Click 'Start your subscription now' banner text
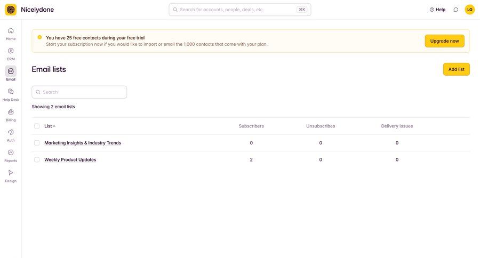This screenshot has height=258, width=480. [x=157, y=44]
